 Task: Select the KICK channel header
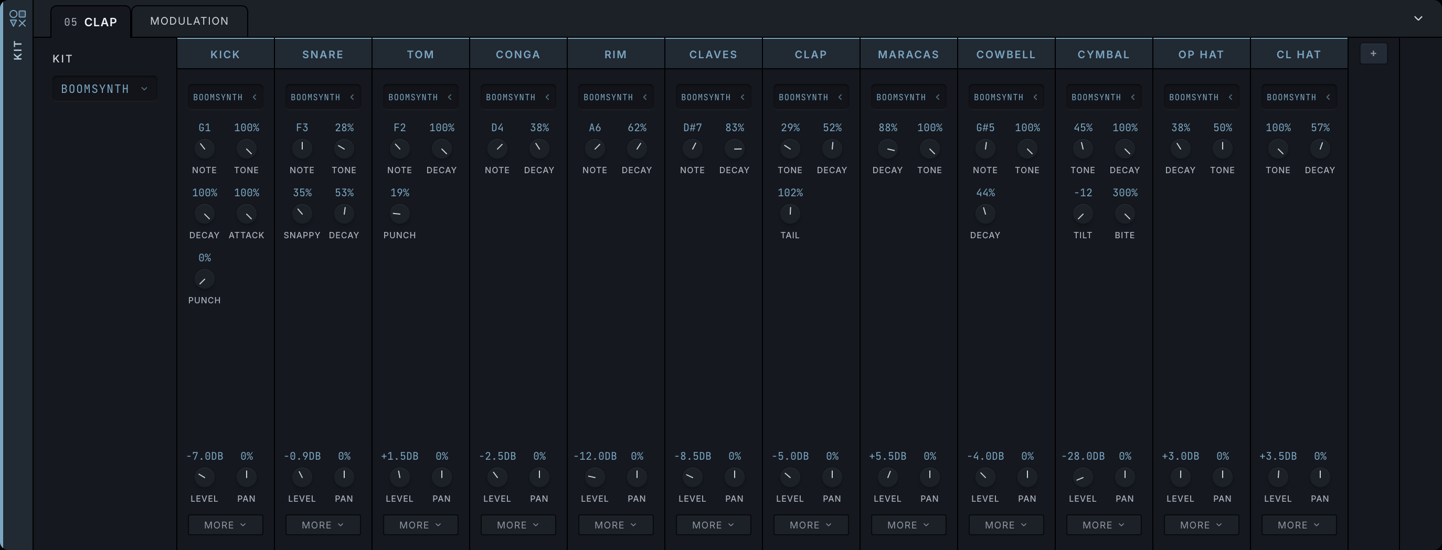[225, 55]
